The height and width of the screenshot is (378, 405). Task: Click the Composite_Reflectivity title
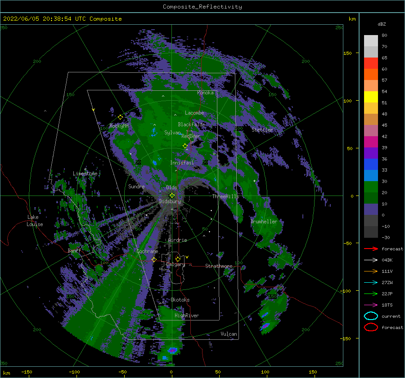tap(202, 7)
